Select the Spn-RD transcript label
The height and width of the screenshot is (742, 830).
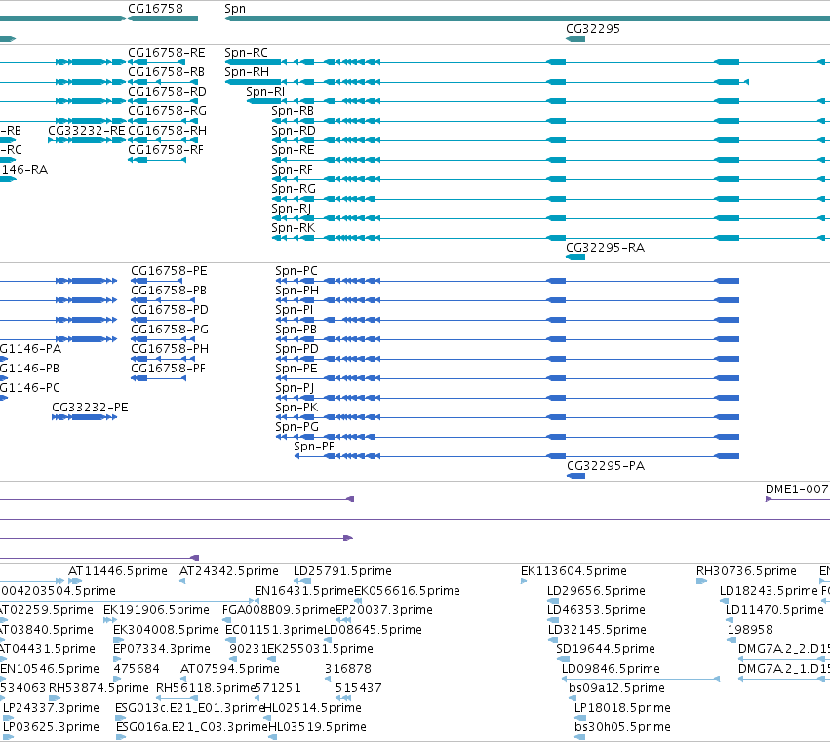pos(294,131)
